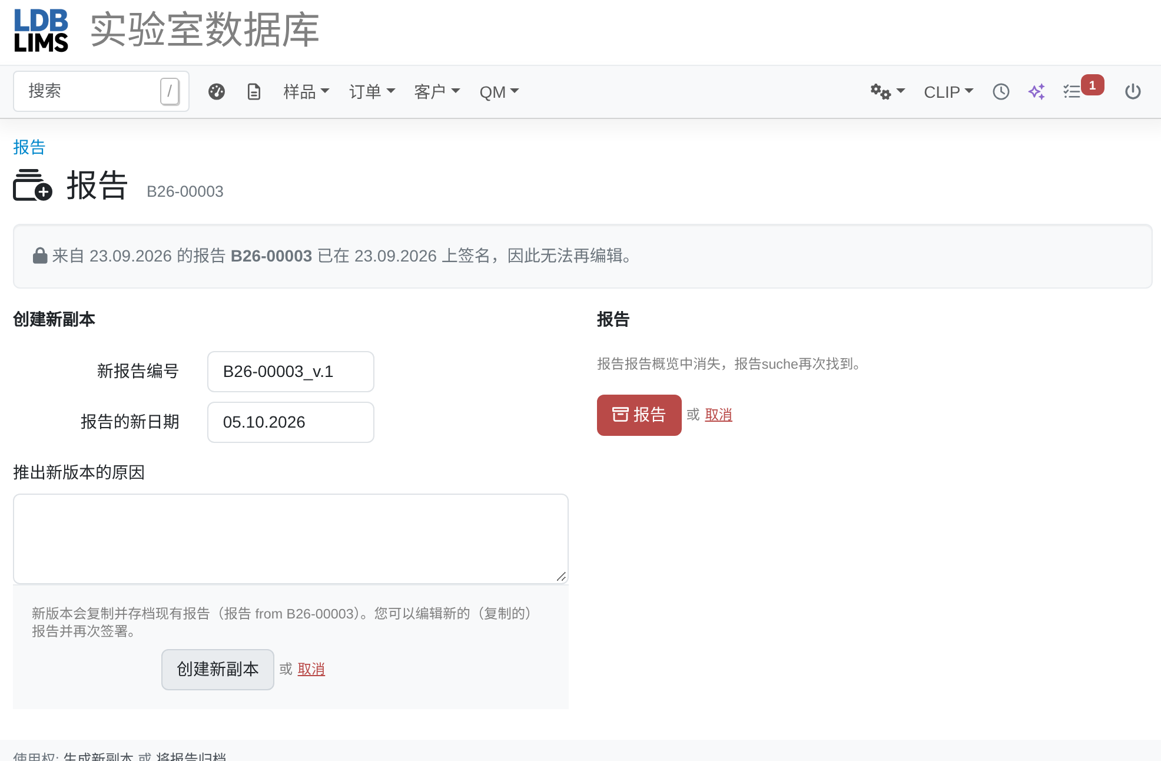Click the 创建新副本 button

point(218,670)
